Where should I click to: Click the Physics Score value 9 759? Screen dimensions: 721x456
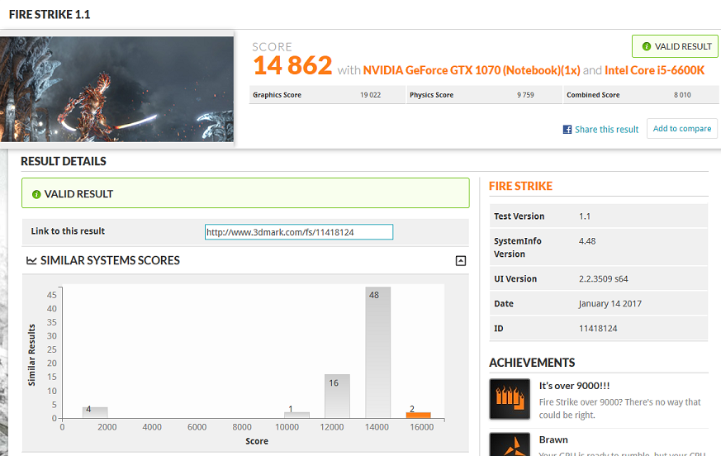[x=525, y=95]
